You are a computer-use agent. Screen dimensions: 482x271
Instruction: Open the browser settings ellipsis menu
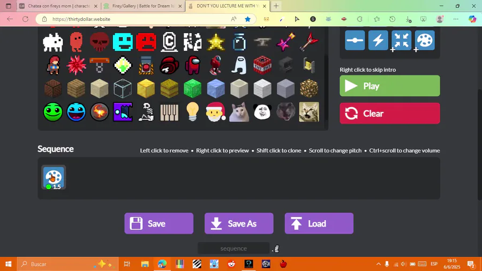(x=456, y=19)
